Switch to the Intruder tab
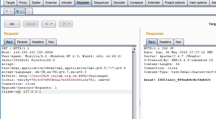 tap(67, 3)
